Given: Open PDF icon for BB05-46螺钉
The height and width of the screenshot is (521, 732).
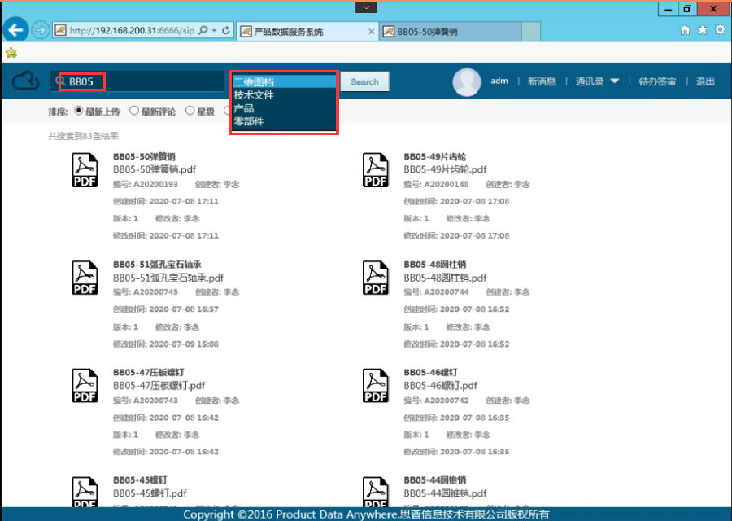Looking at the screenshot, I should (x=375, y=386).
